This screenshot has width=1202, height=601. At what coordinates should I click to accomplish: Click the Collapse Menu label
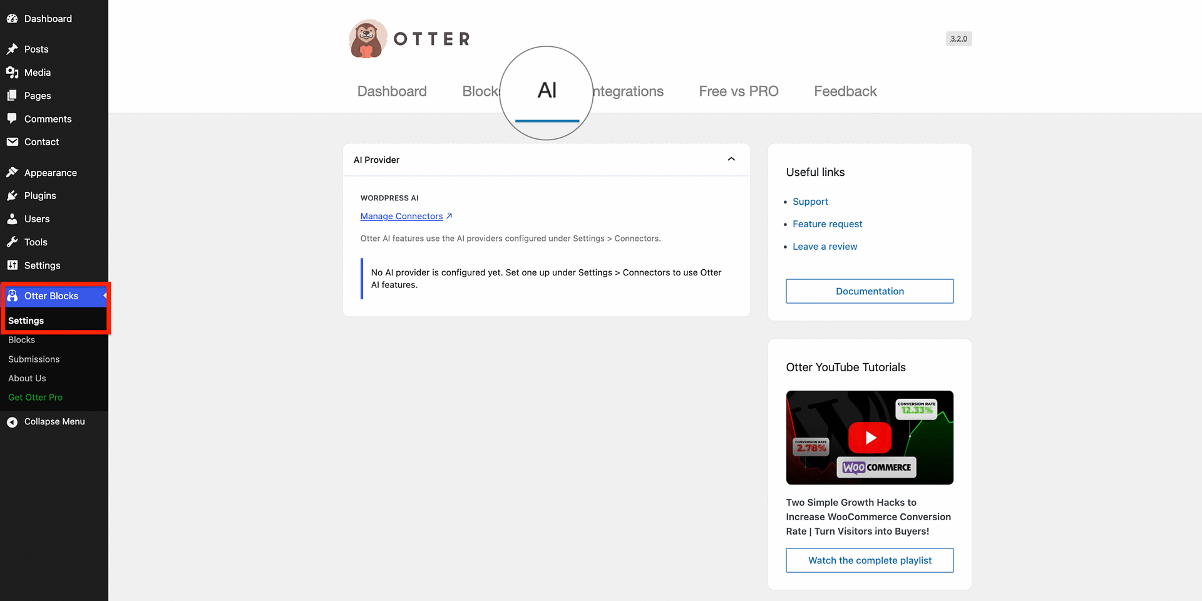point(54,422)
